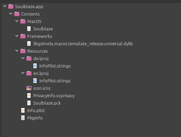Collapse the MacOS folder arrow

(17, 21)
